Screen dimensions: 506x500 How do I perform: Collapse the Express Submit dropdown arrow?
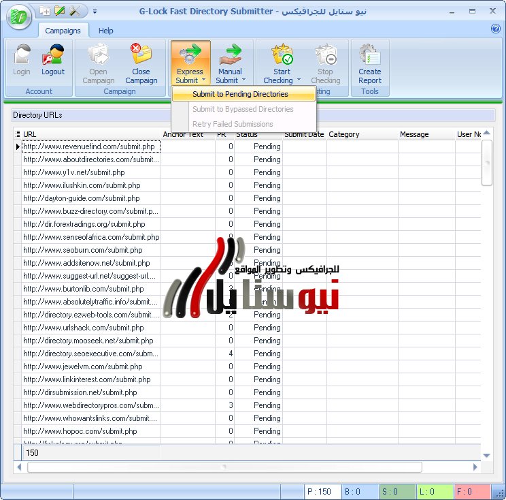point(203,79)
